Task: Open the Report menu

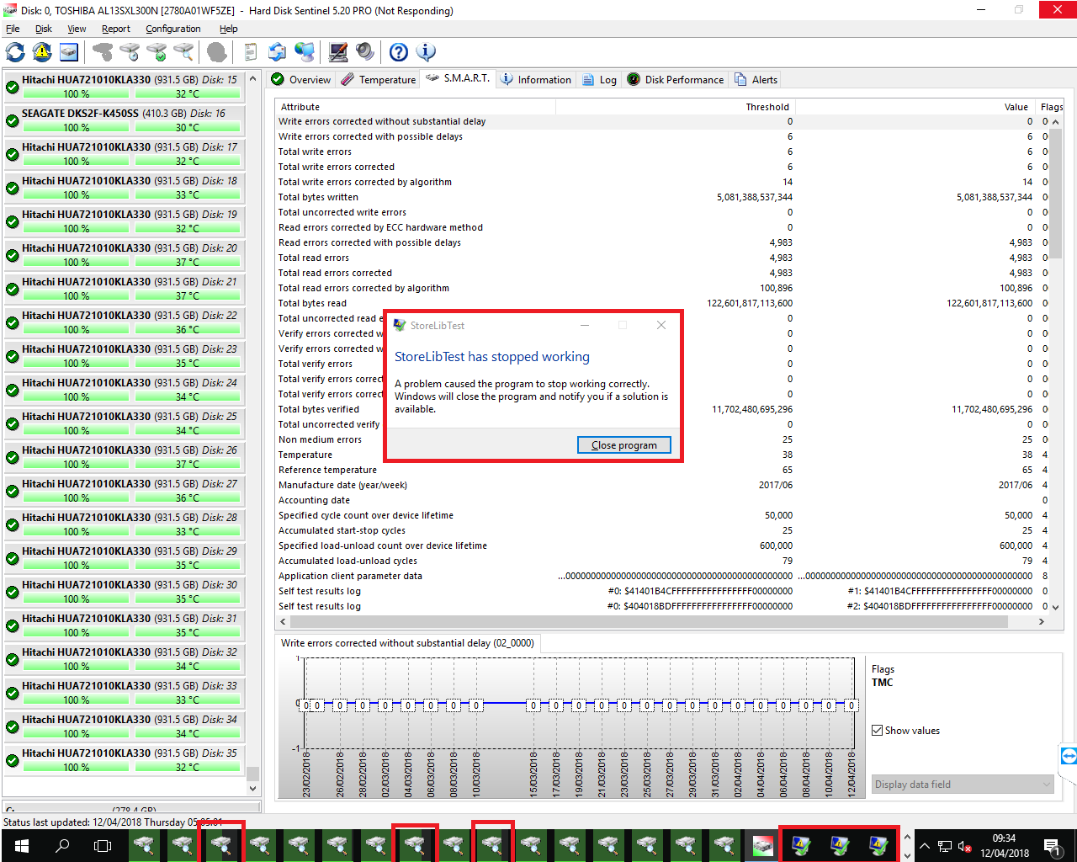Action: [116, 29]
